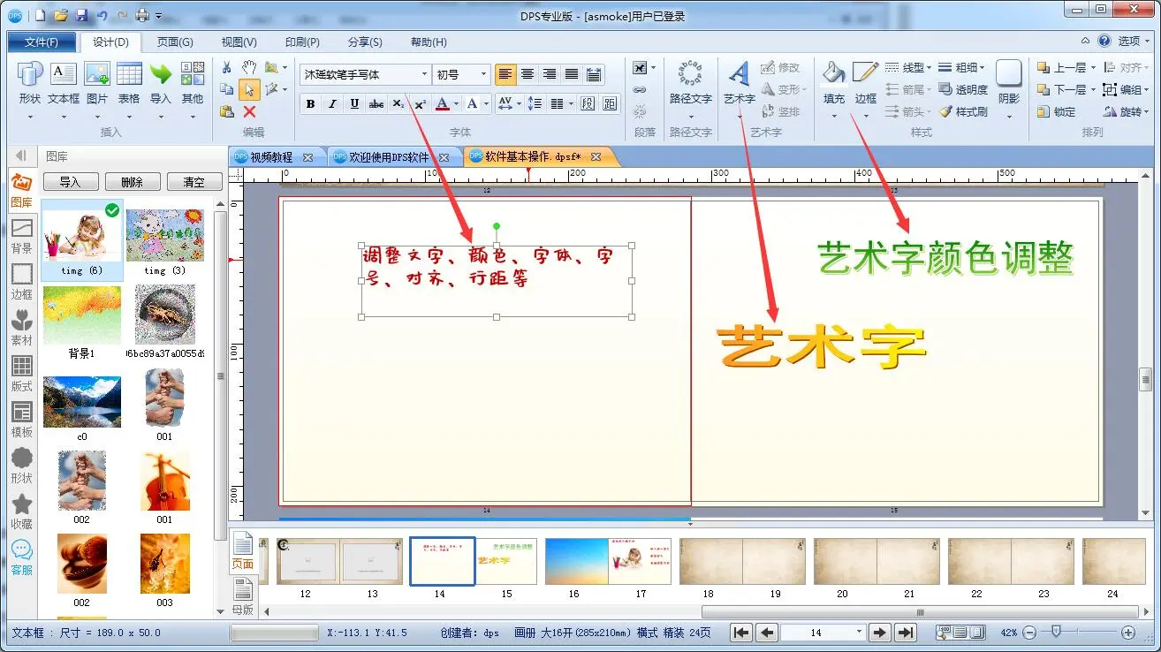Select the 图库 gallery sidebar icon
The width and height of the screenshot is (1161, 652).
coord(21,190)
